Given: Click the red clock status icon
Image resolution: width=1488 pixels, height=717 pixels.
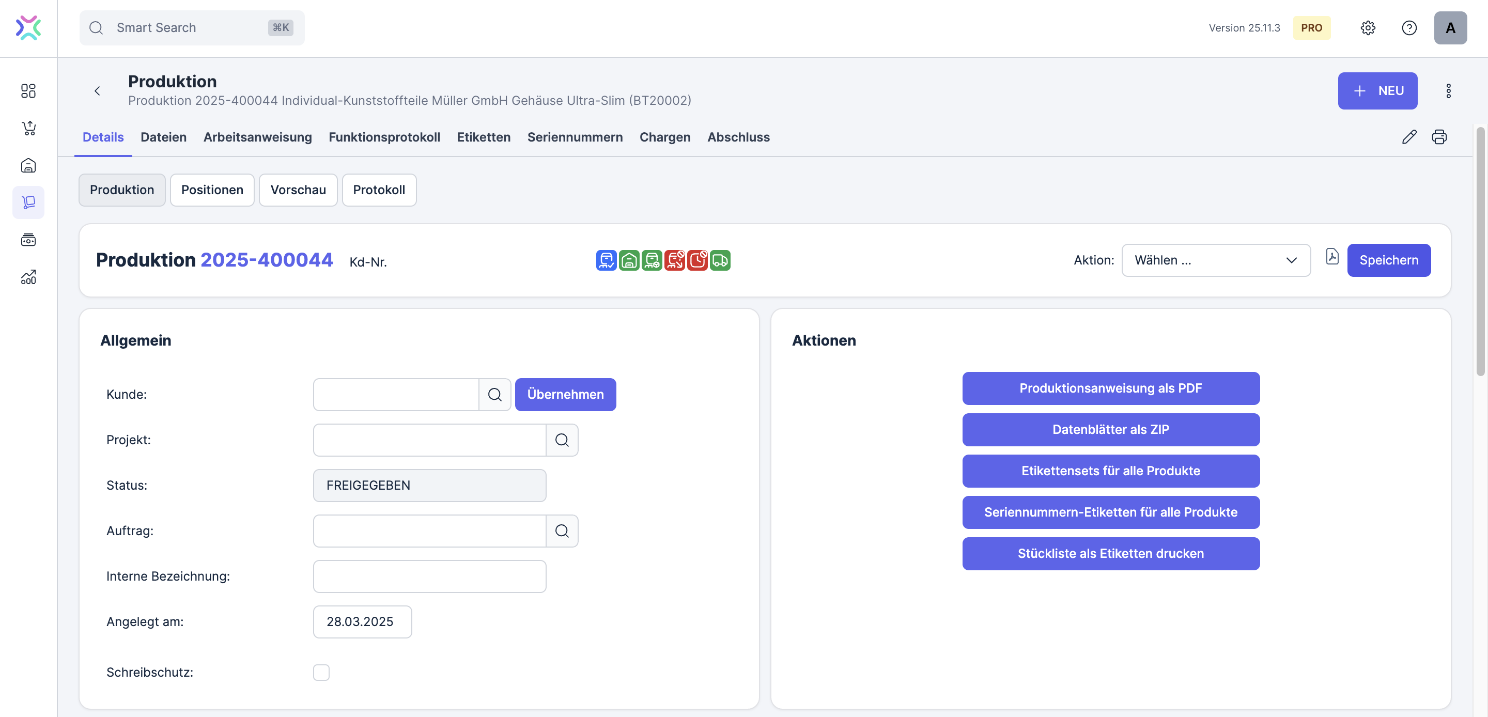Looking at the screenshot, I should coord(697,260).
